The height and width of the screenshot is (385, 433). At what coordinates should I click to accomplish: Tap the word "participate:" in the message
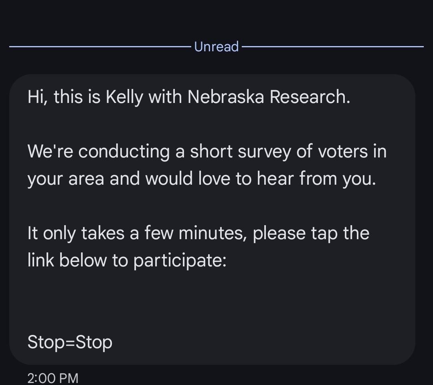point(180,261)
